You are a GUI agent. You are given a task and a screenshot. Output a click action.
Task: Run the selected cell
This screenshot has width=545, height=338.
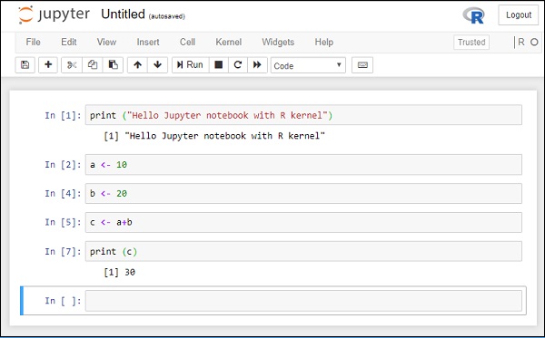tap(191, 65)
